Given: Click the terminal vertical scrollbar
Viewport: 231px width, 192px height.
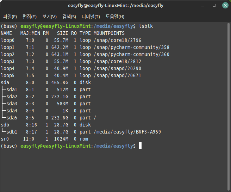Looking at the screenshot, I should [229, 106].
